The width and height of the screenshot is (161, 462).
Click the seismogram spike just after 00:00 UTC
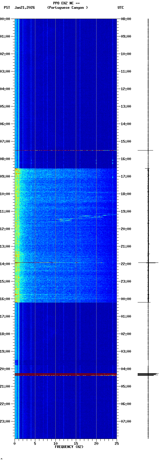(144, 302)
